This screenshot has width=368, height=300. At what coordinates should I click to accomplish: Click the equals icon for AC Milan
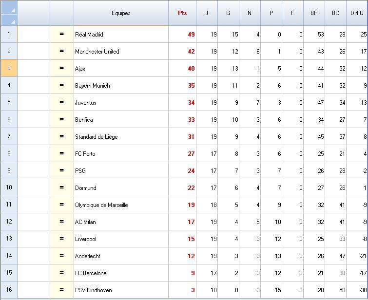(x=61, y=222)
